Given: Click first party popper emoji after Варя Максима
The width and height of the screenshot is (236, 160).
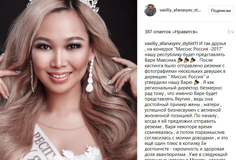Looking at the screenshot, I should pos(180,60).
